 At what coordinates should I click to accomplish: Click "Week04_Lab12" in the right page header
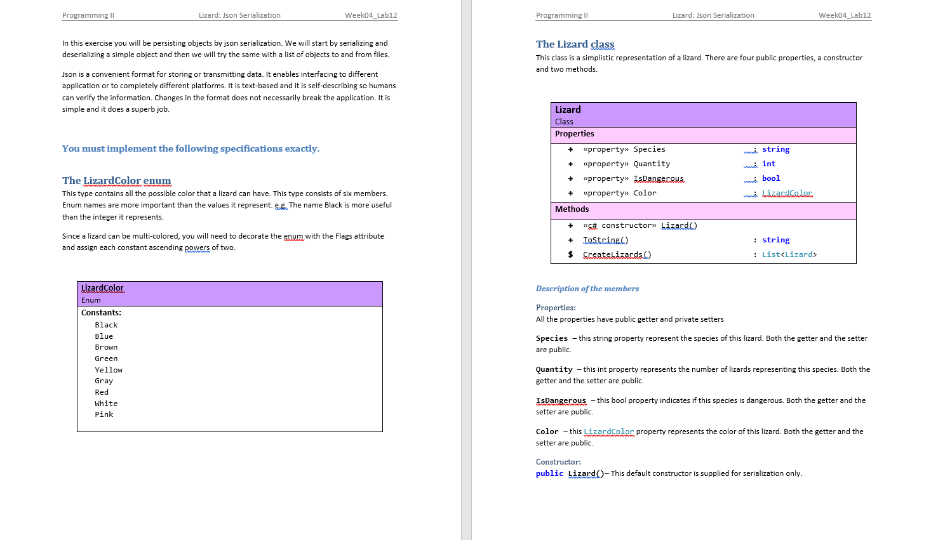coord(845,15)
